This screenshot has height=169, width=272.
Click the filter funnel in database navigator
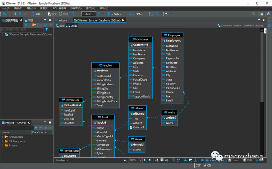pyautogui.click(x=47, y=29)
